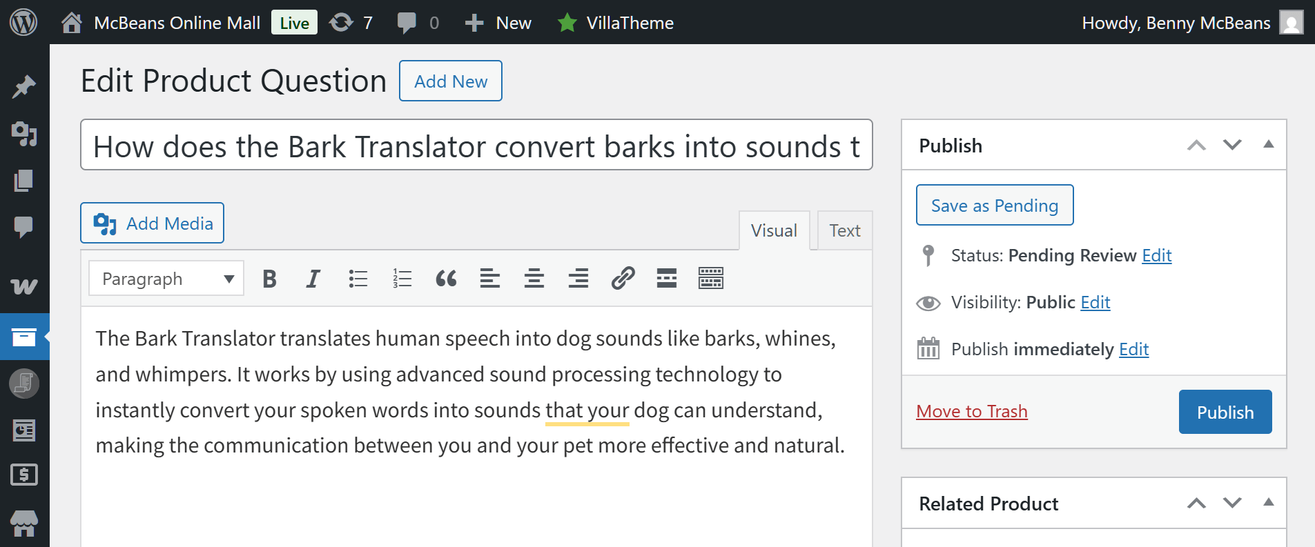Insert a bulleted list

point(358,279)
